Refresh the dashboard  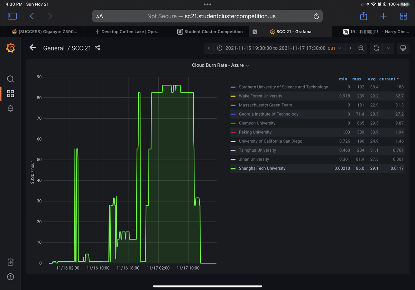tap(376, 48)
